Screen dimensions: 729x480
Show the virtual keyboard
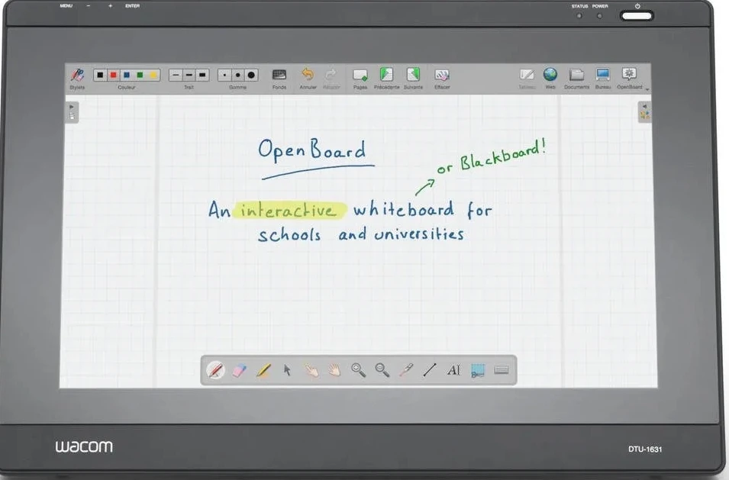coord(502,370)
